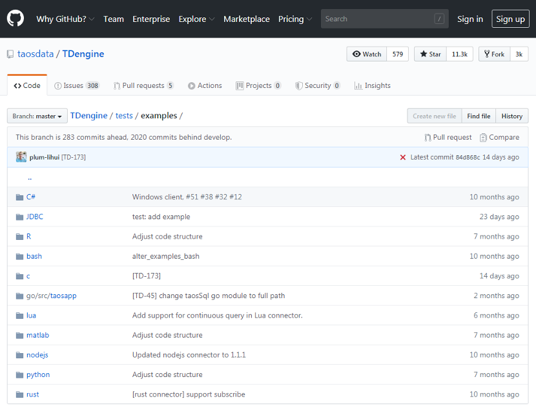The width and height of the screenshot is (536, 410).
Task: Click the eye icon on Watch button
Action: (x=356, y=54)
